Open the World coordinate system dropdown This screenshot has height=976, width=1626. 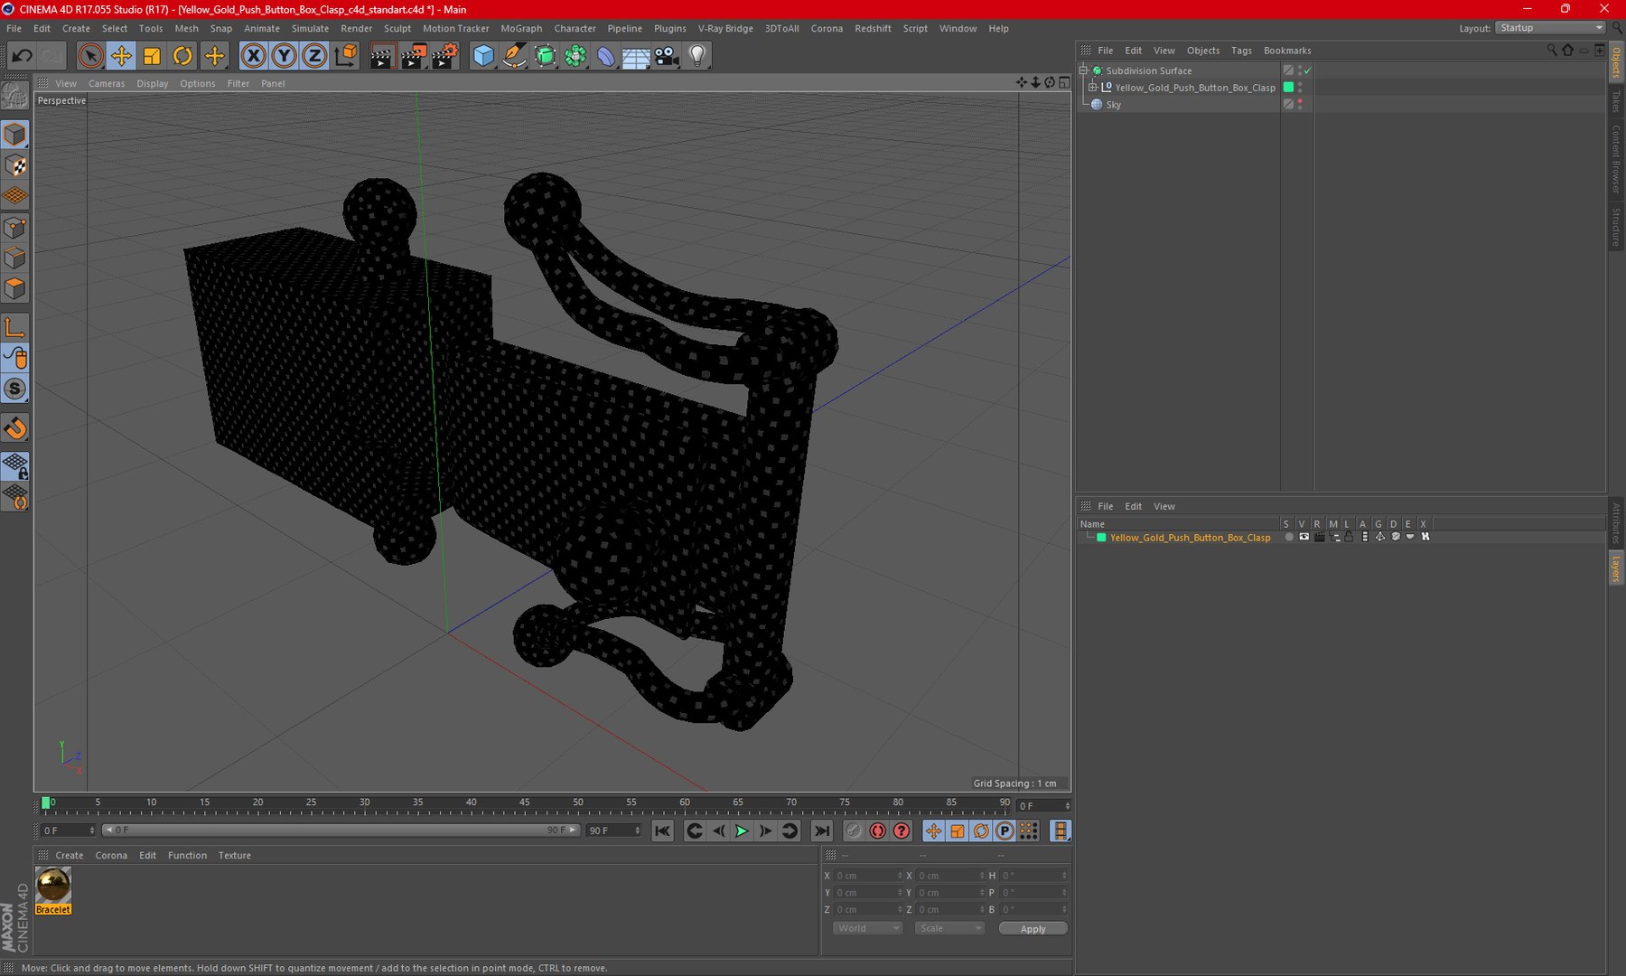(866, 928)
